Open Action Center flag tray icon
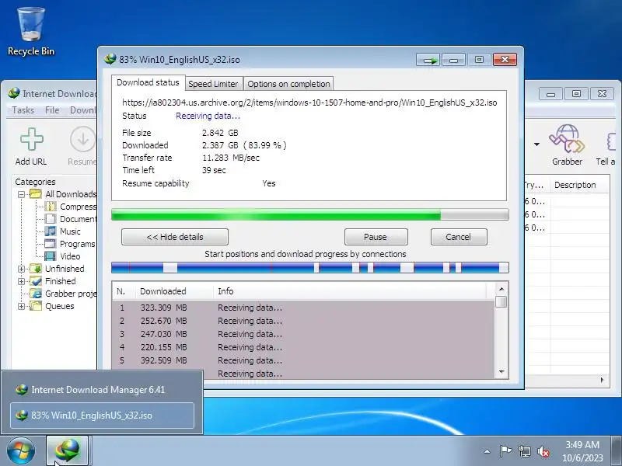This screenshot has width=622, height=466. point(505,451)
